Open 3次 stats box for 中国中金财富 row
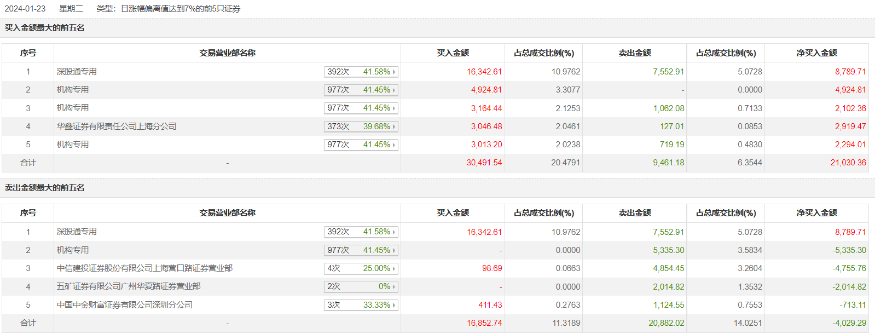The height and width of the screenshot is (334, 875). [x=360, y=305]
